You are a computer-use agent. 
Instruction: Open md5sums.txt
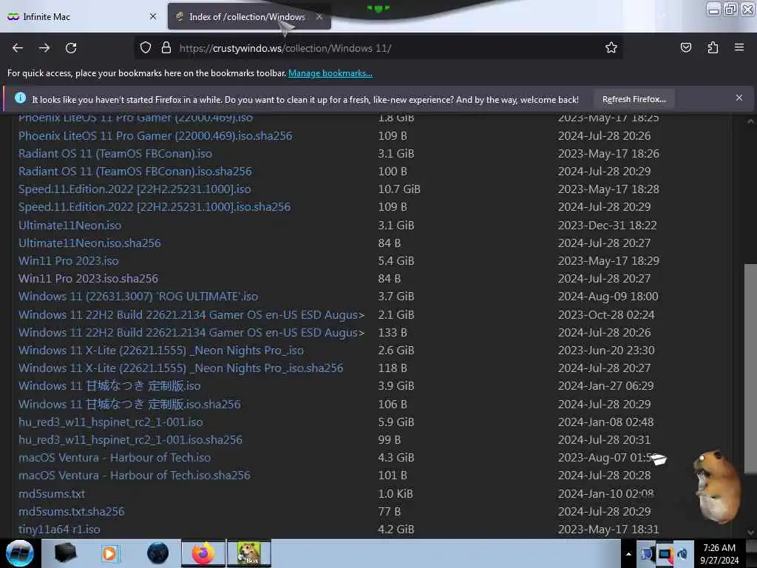pos(51,493)
